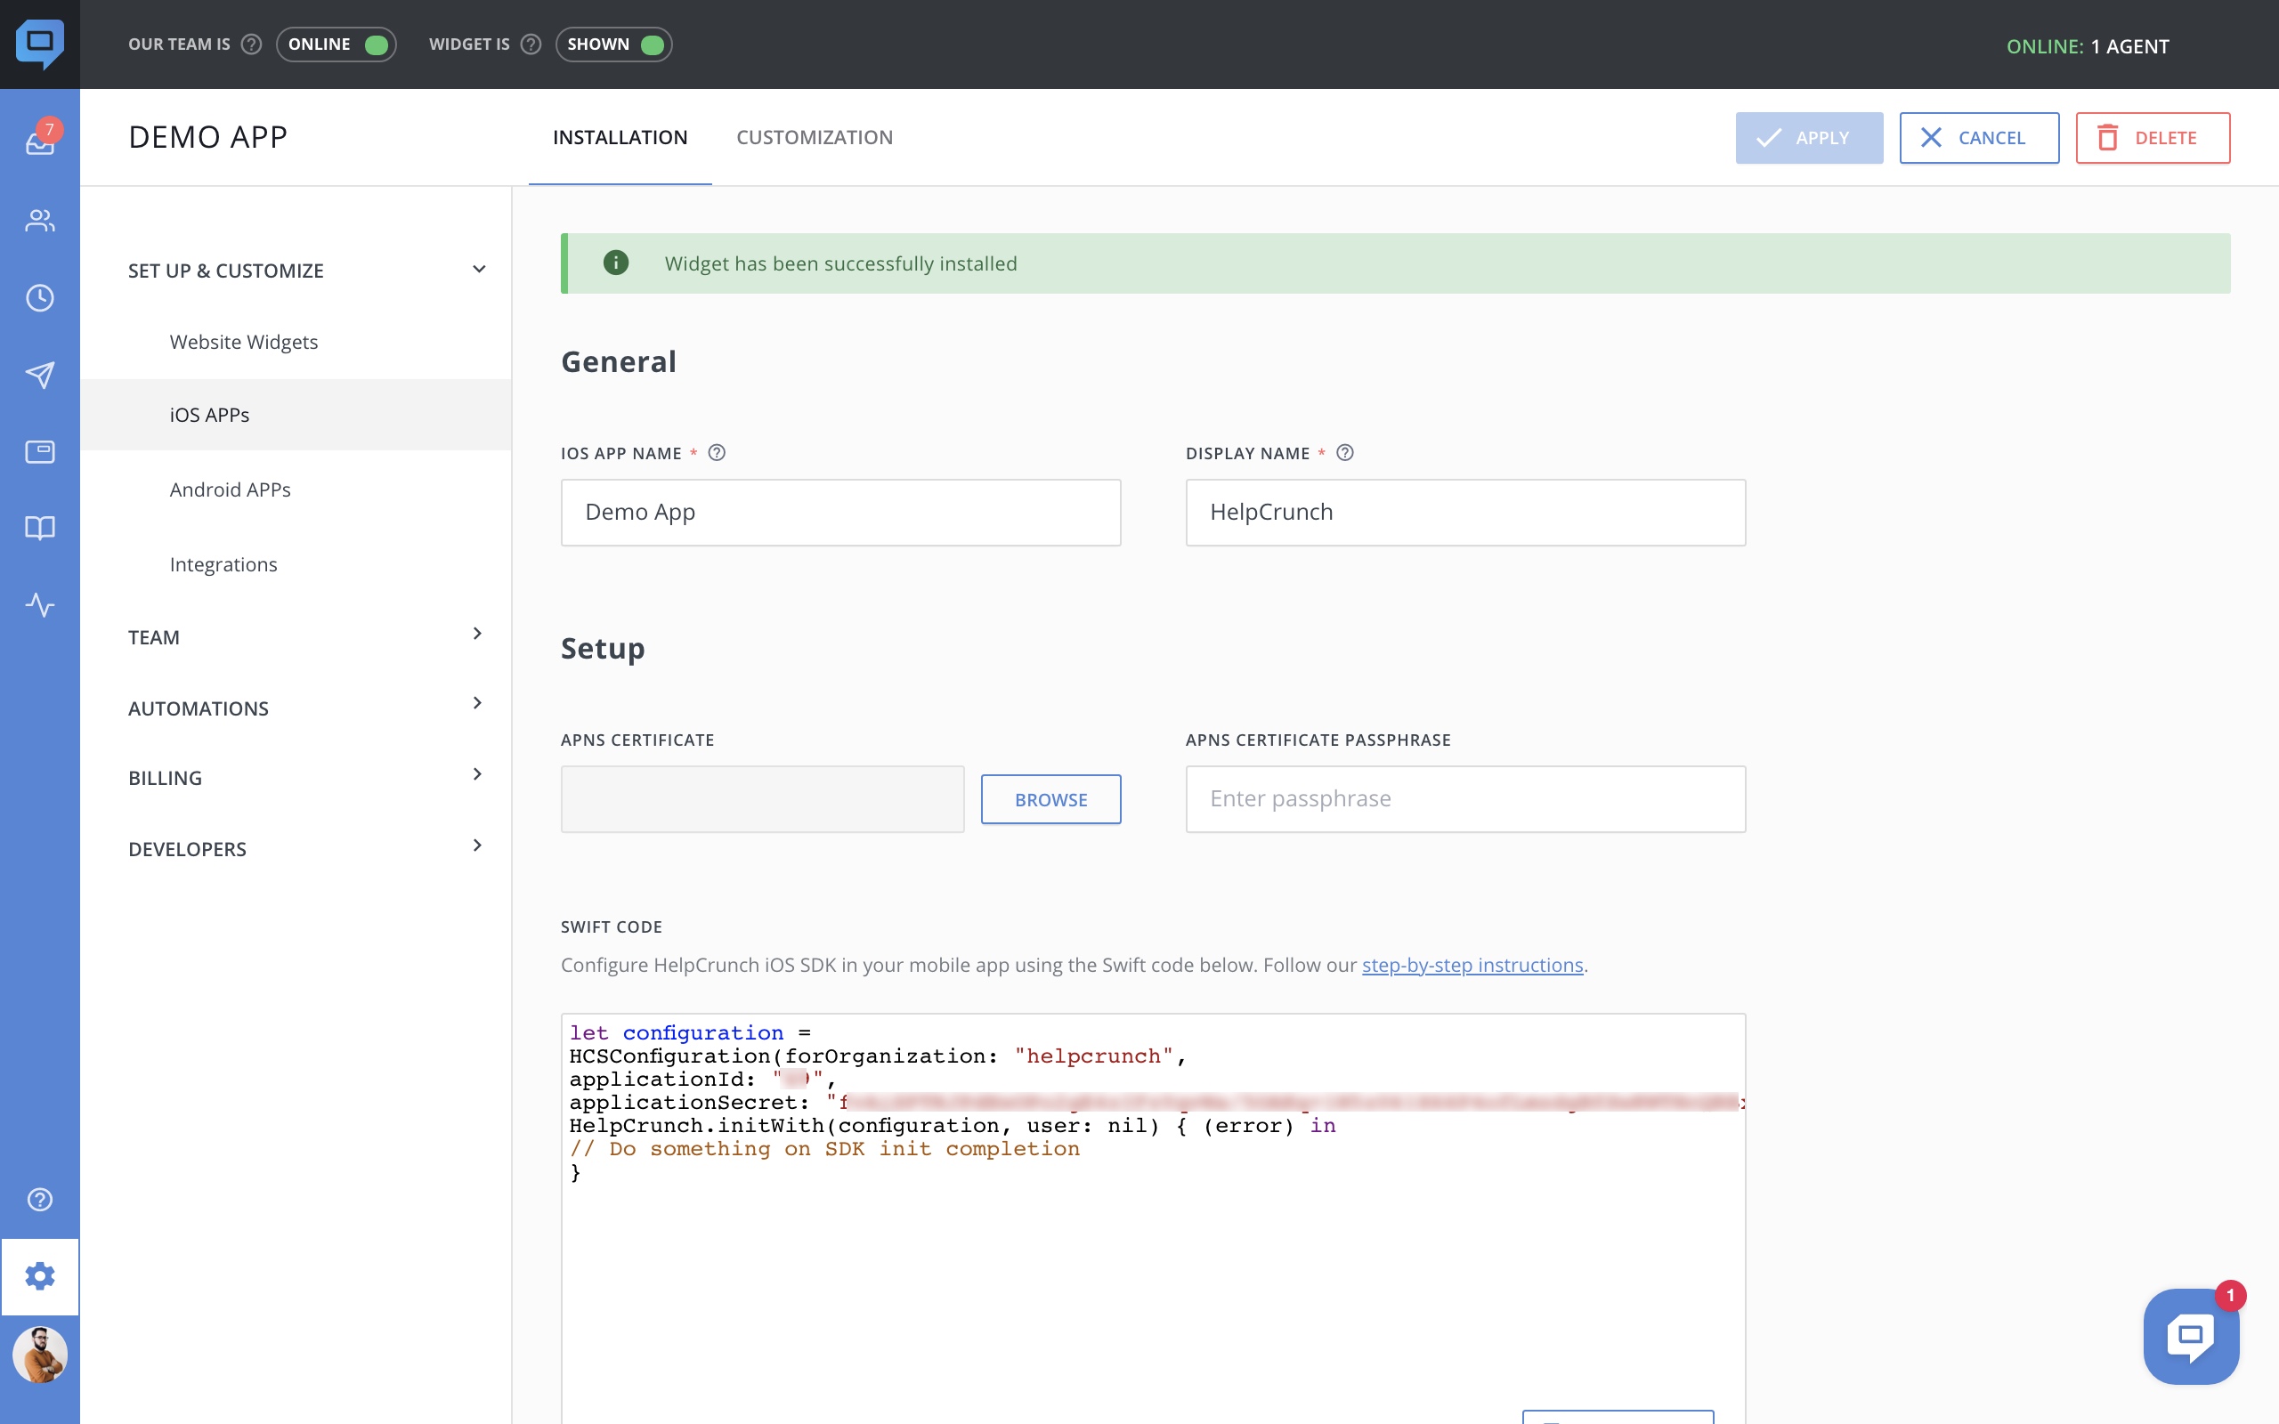The image size is (2279, 1424).
Task: Click the iOS App Name input field
Action: click(841, 513)
